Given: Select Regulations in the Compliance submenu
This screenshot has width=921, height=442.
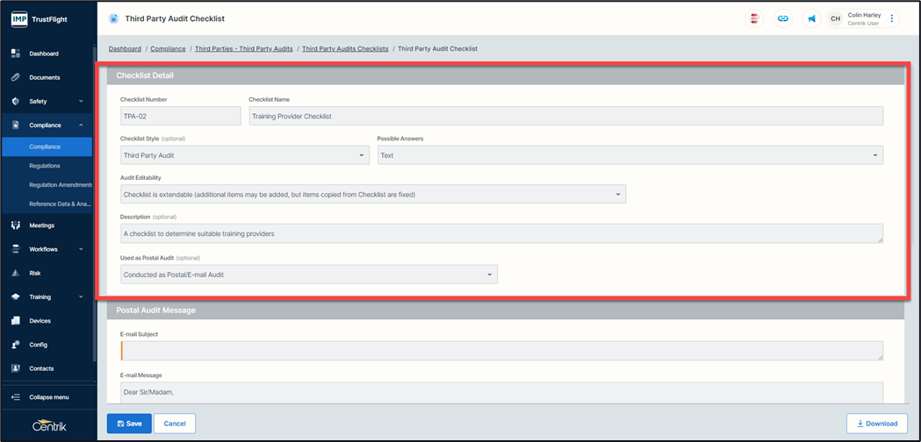Looking at the screenshot, I should click(x=45, y=166).
